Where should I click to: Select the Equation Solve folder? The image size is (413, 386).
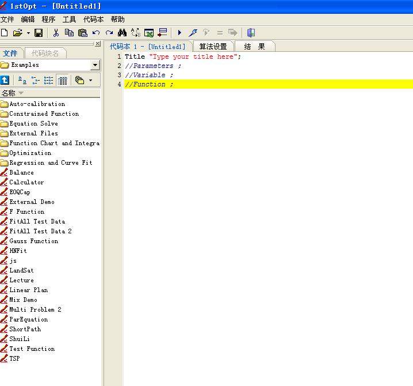(x=29, y=123)
